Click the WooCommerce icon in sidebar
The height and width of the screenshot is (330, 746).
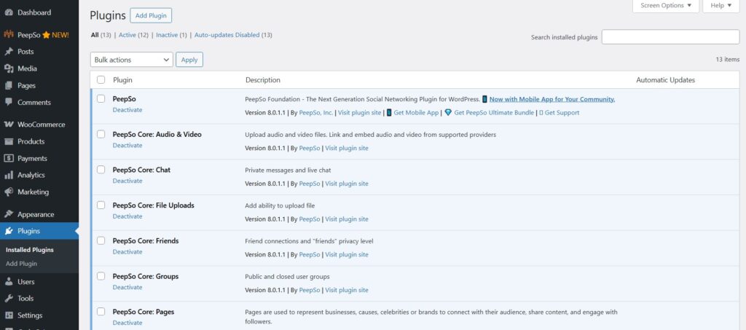coord(9,125)
